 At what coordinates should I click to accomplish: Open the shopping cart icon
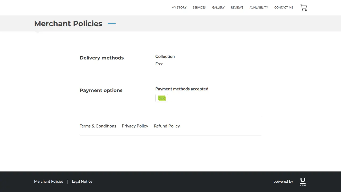pos(304,8)
